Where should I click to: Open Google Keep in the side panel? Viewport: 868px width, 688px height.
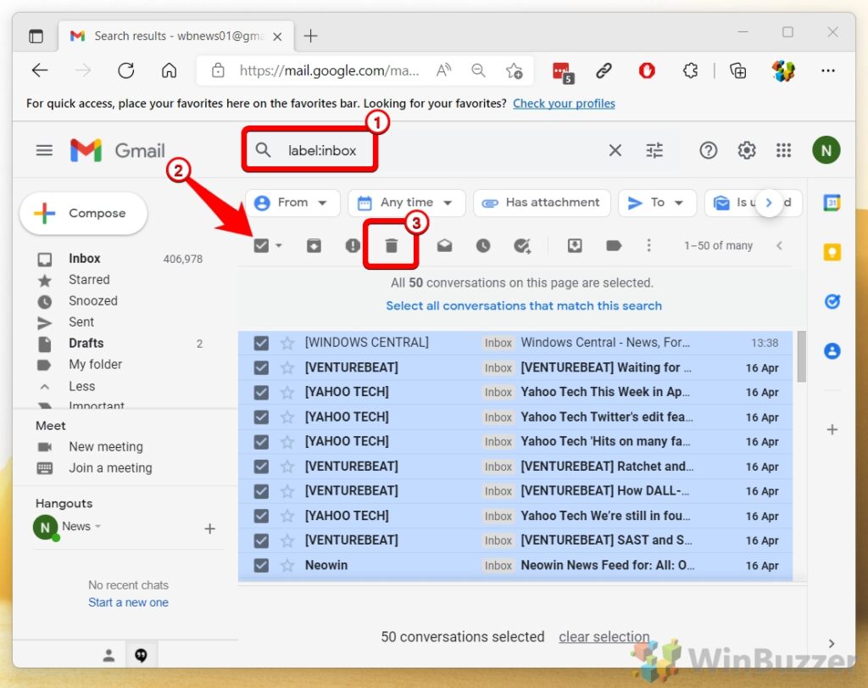pyautogui.click(x=832, y=251)
